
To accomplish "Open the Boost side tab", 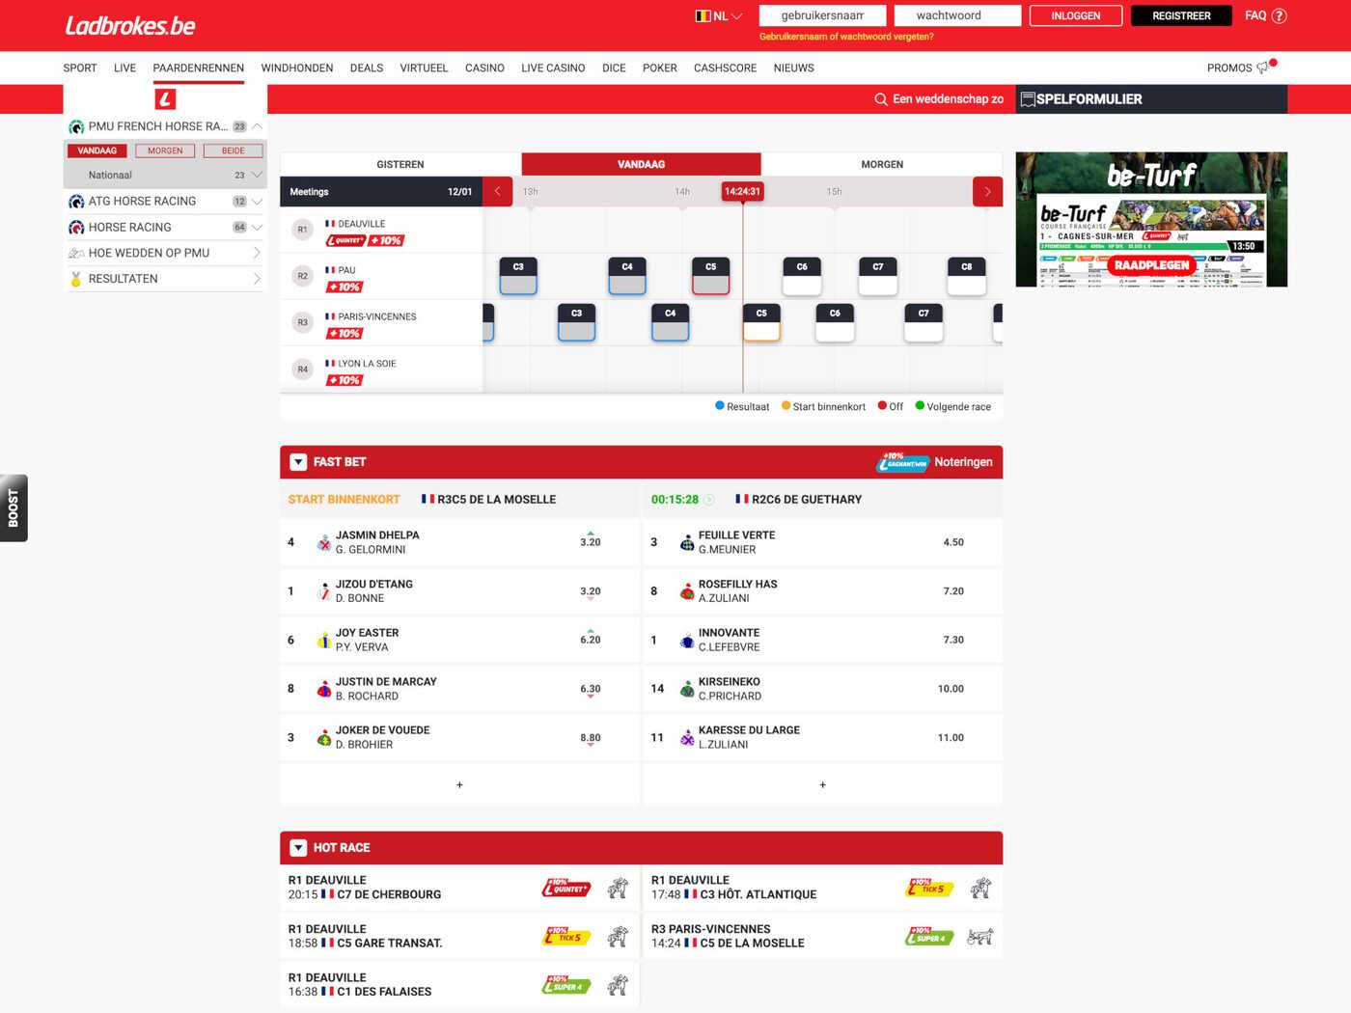I will [x=14, y=507].
